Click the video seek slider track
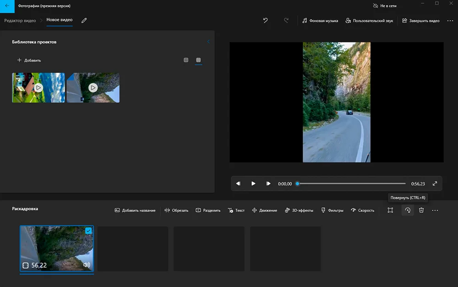Viewport: 458px width, 287px height. click(x=351, y=184)
